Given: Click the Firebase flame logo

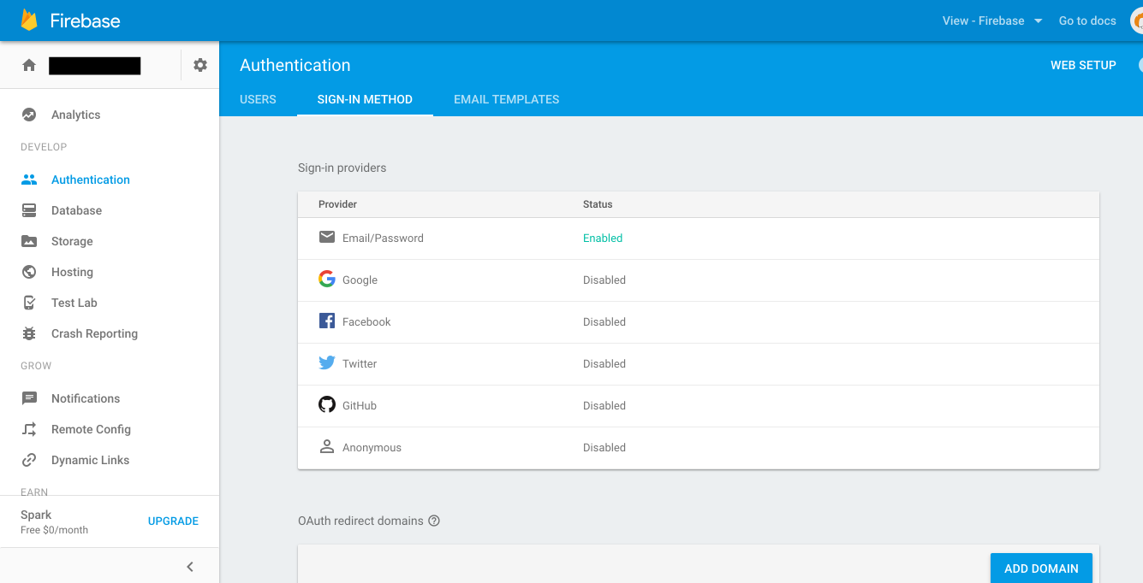Looking at the screenshot, I should [30, 21].
